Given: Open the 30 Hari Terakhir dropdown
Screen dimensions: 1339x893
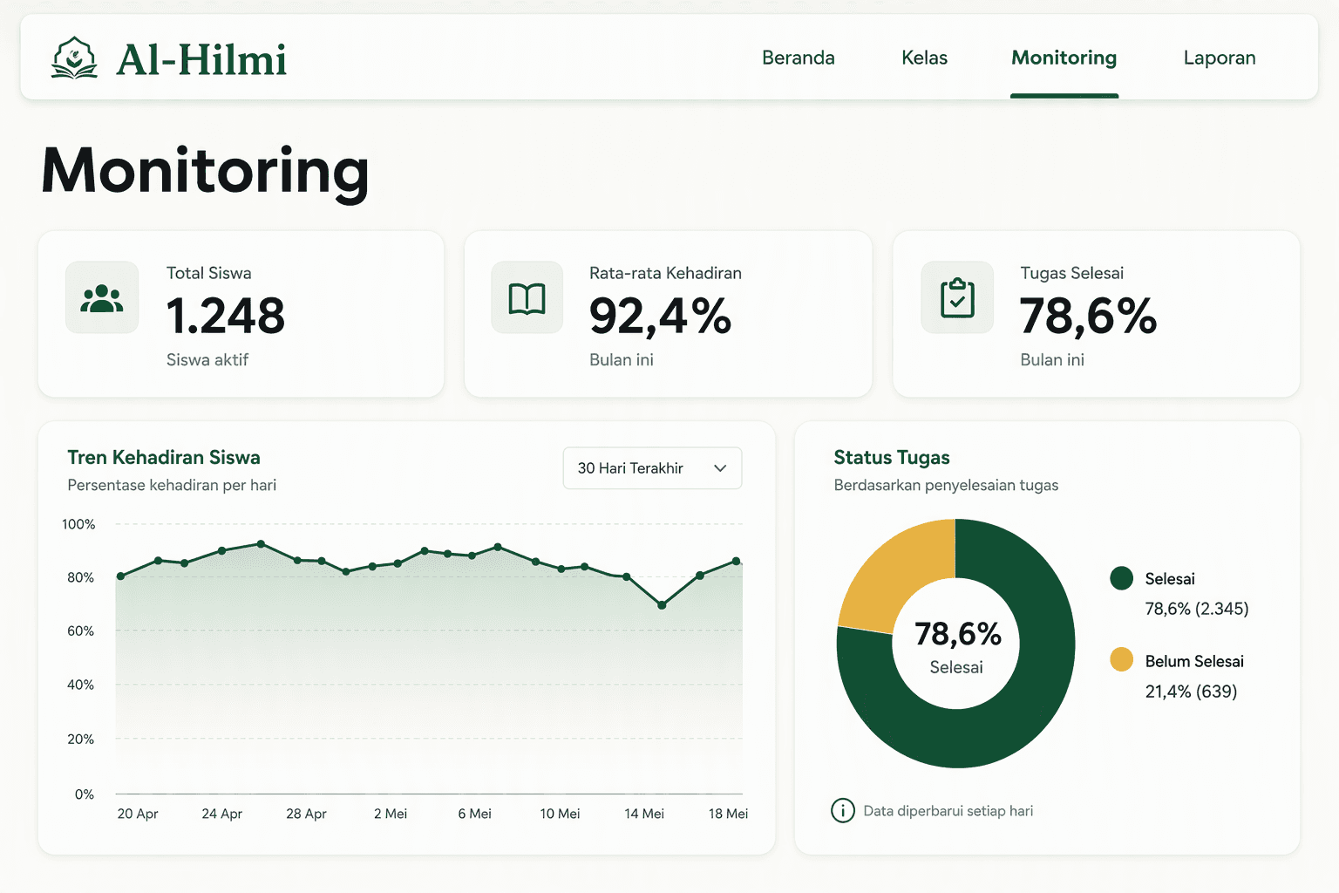Looking at the screenshot, I should pyautogui.click(x=652, y=468).
